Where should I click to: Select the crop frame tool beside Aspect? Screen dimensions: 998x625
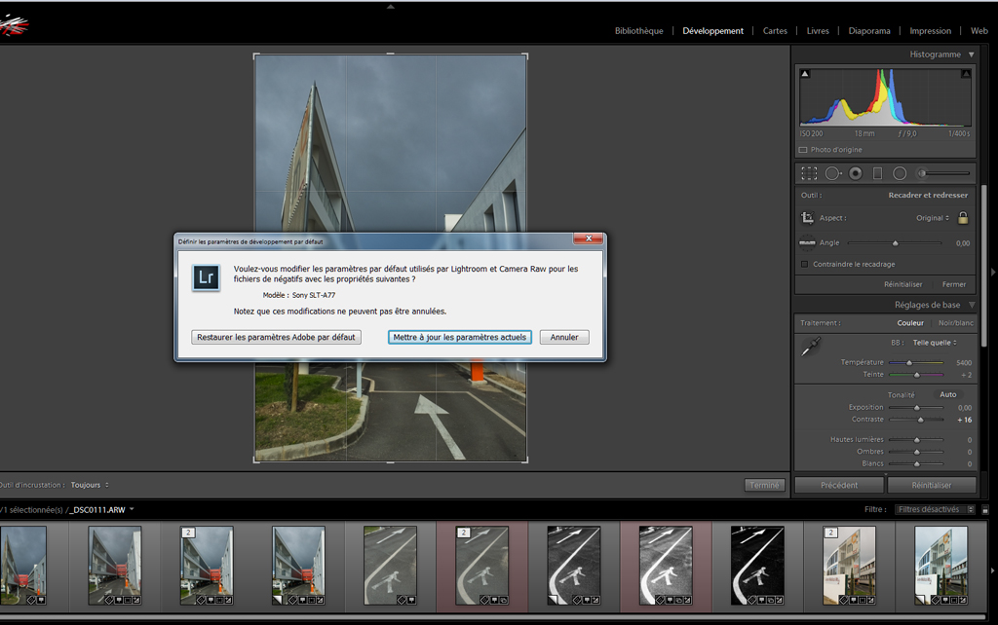coord(808,218)
